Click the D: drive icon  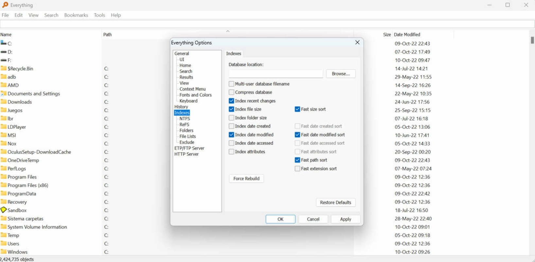4,52
